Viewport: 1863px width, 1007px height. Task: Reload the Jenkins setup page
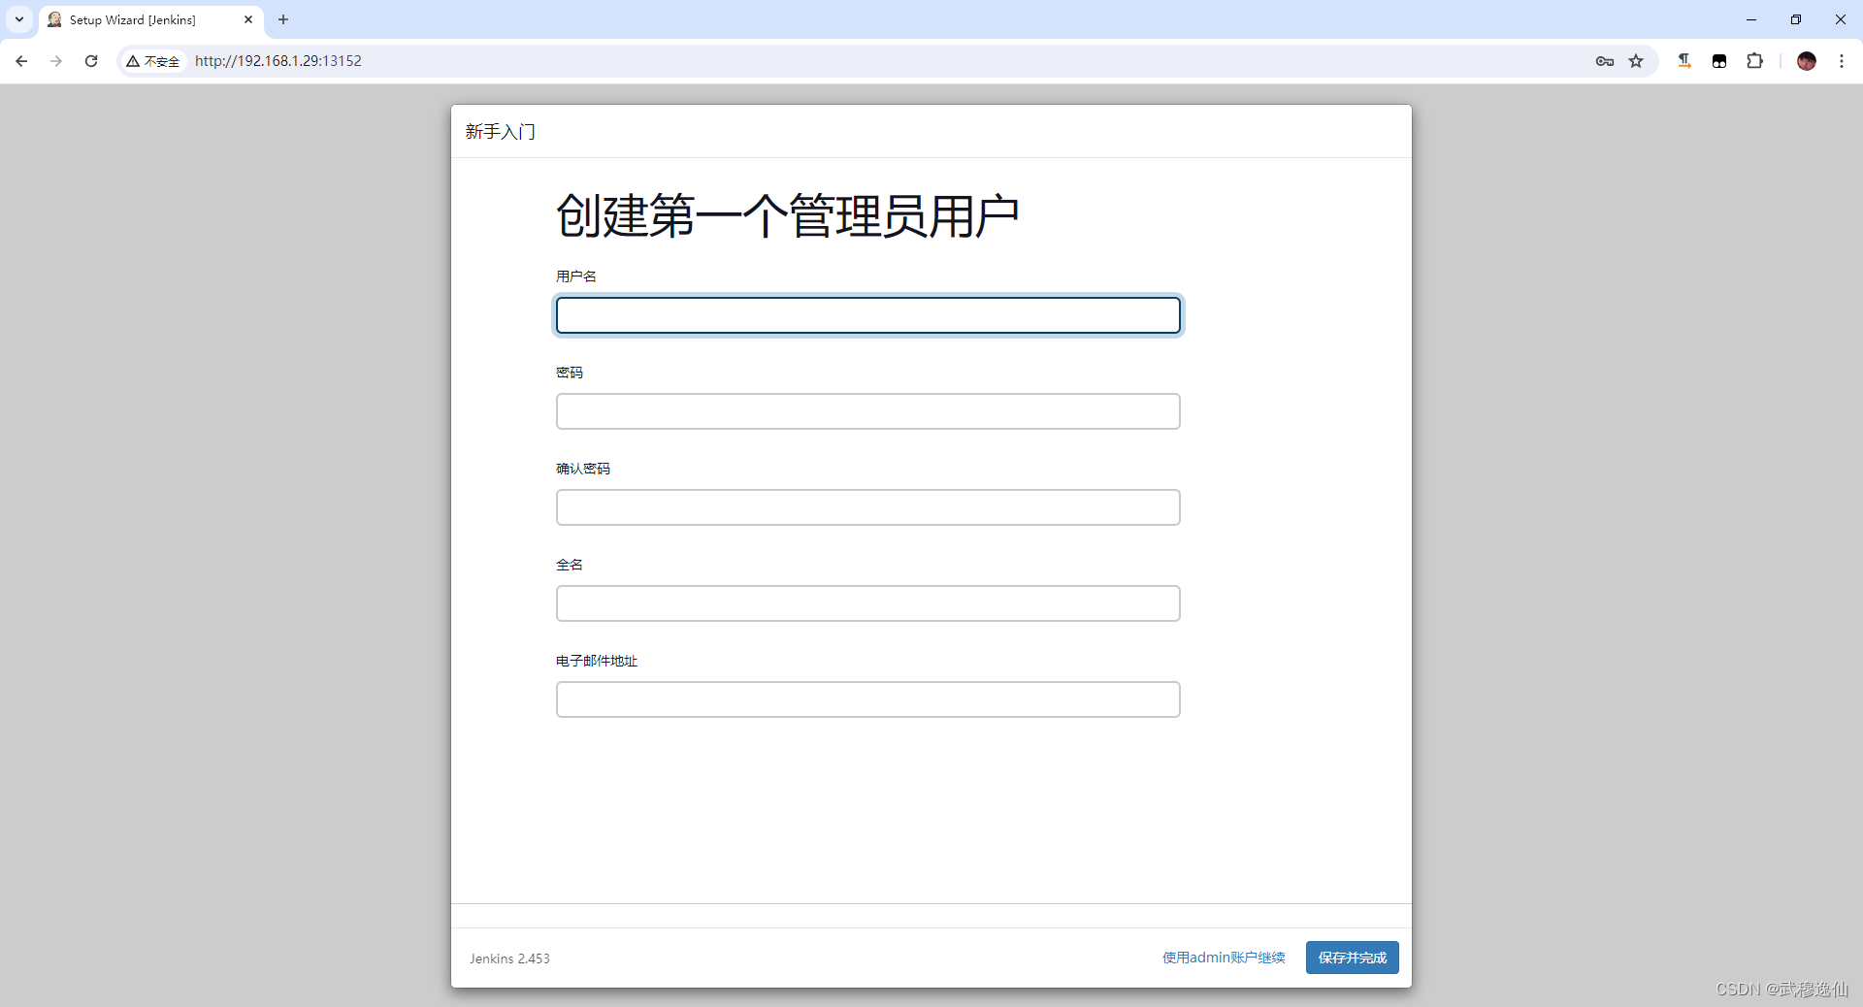[91, 61]
